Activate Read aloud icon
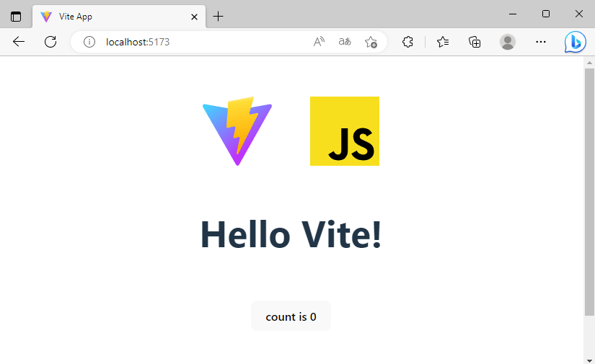This screenshot has width=595, height=364. 319,42
